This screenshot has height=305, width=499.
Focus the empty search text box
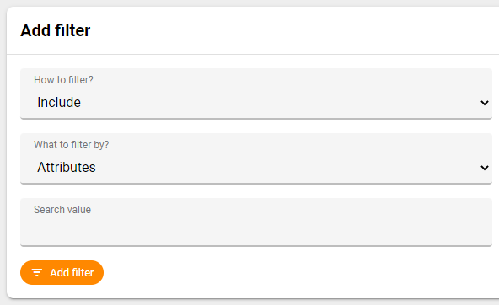tap(256, 222)
